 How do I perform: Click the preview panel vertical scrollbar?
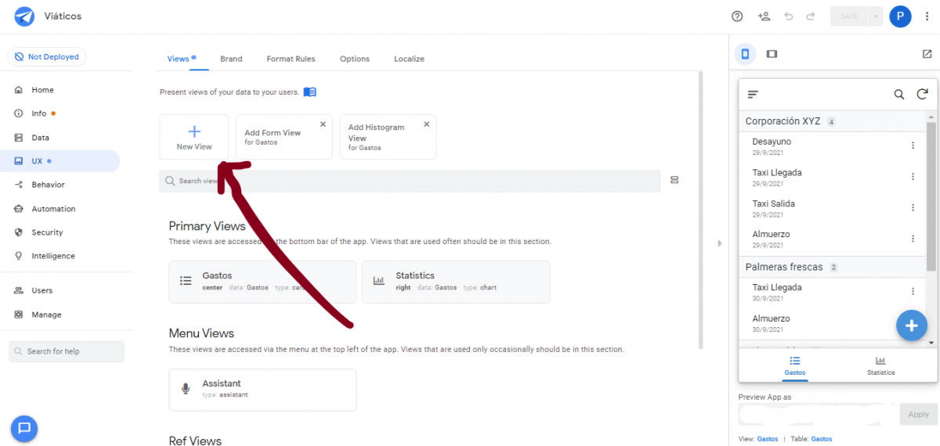(931, 196)
